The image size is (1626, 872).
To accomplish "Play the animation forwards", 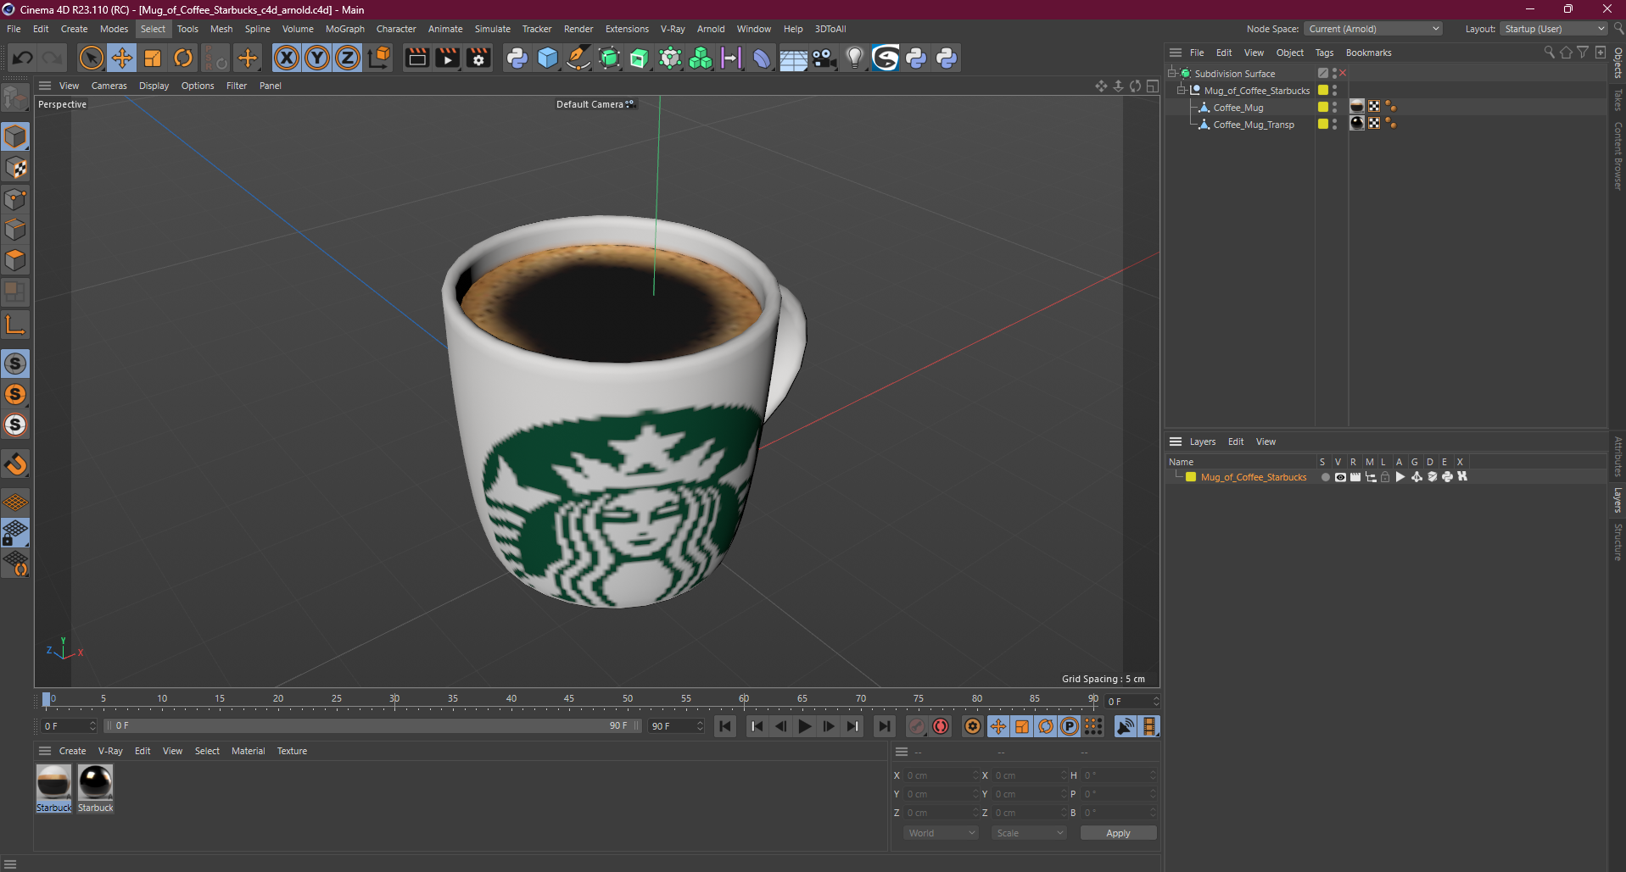I will (x=804, y=726).
